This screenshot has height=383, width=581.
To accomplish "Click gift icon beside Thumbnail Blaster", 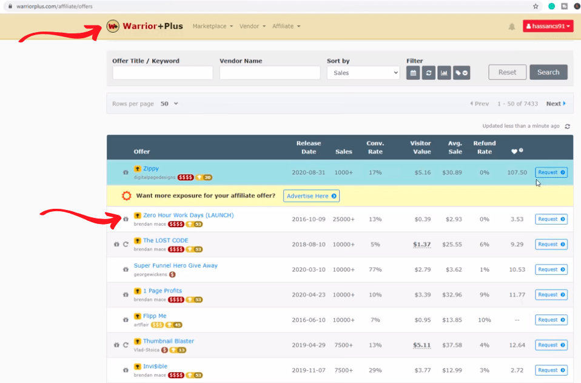I will tap(116, 345).
